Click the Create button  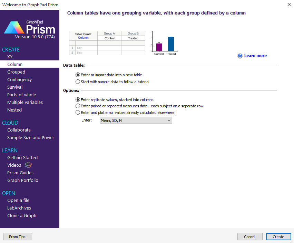point(278,237)
